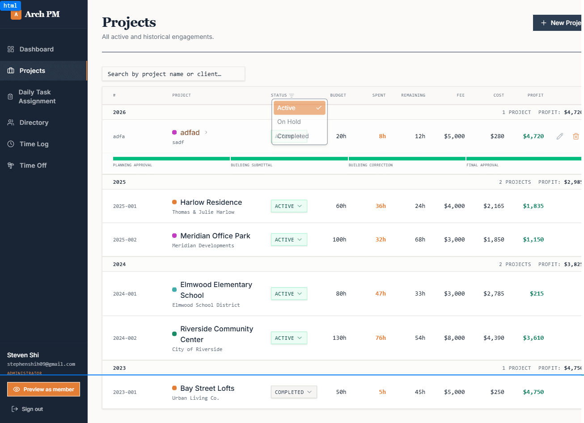584x423 pixels.
Task: Navigate to Time Off page
Action: pyautogui.click(x=43, y=165)
